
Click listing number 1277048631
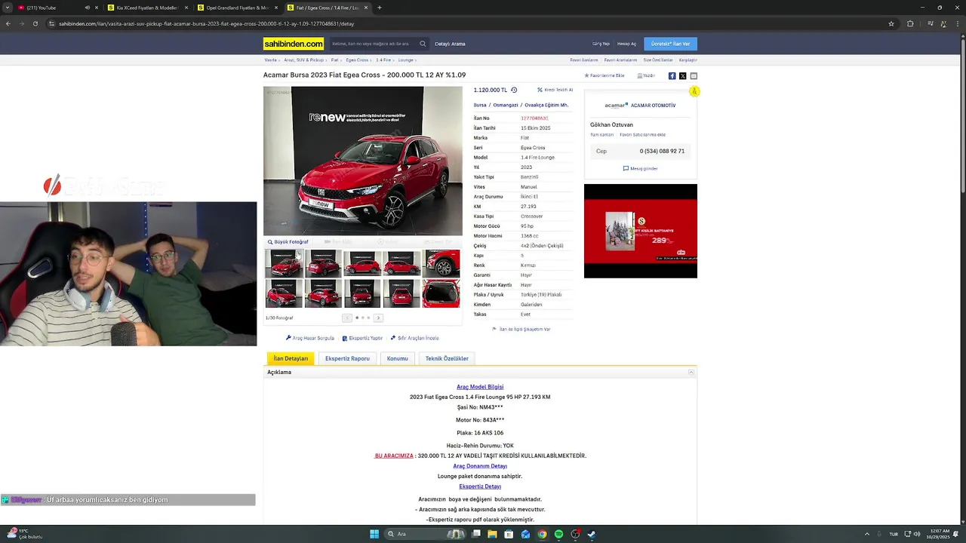534,118
